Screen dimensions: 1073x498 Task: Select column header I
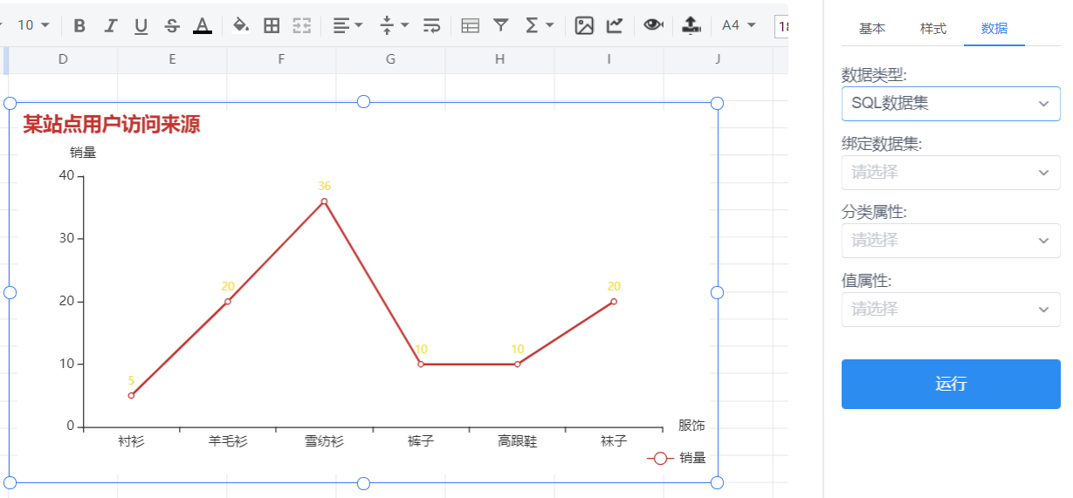pyautogui.click(x=609, y=59)
